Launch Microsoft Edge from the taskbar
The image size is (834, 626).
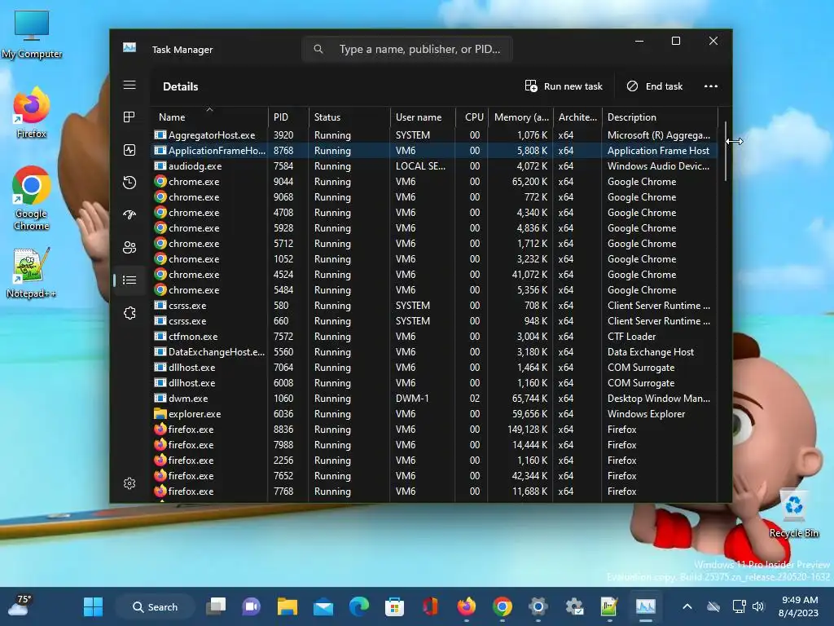(359, 606)
